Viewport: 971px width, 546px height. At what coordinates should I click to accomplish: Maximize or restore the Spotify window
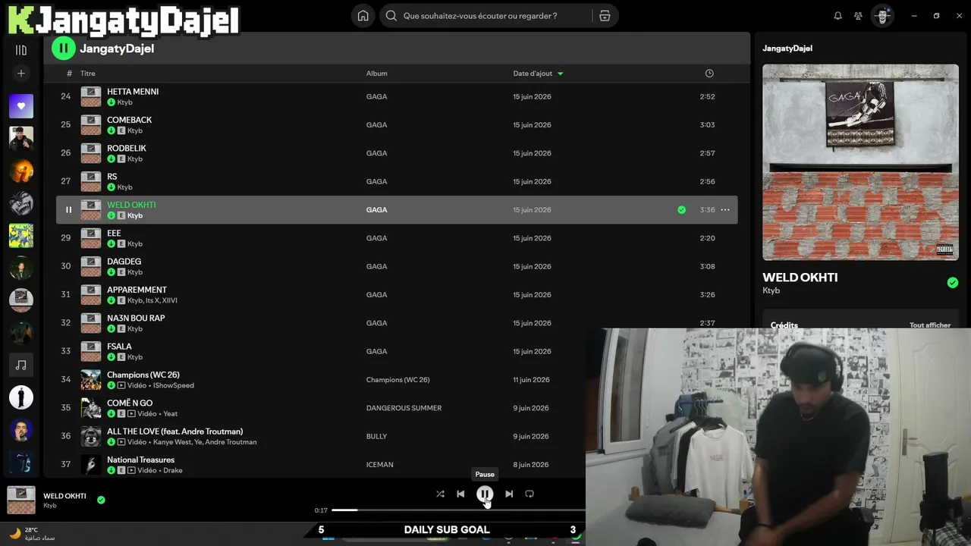click(936, 16)
